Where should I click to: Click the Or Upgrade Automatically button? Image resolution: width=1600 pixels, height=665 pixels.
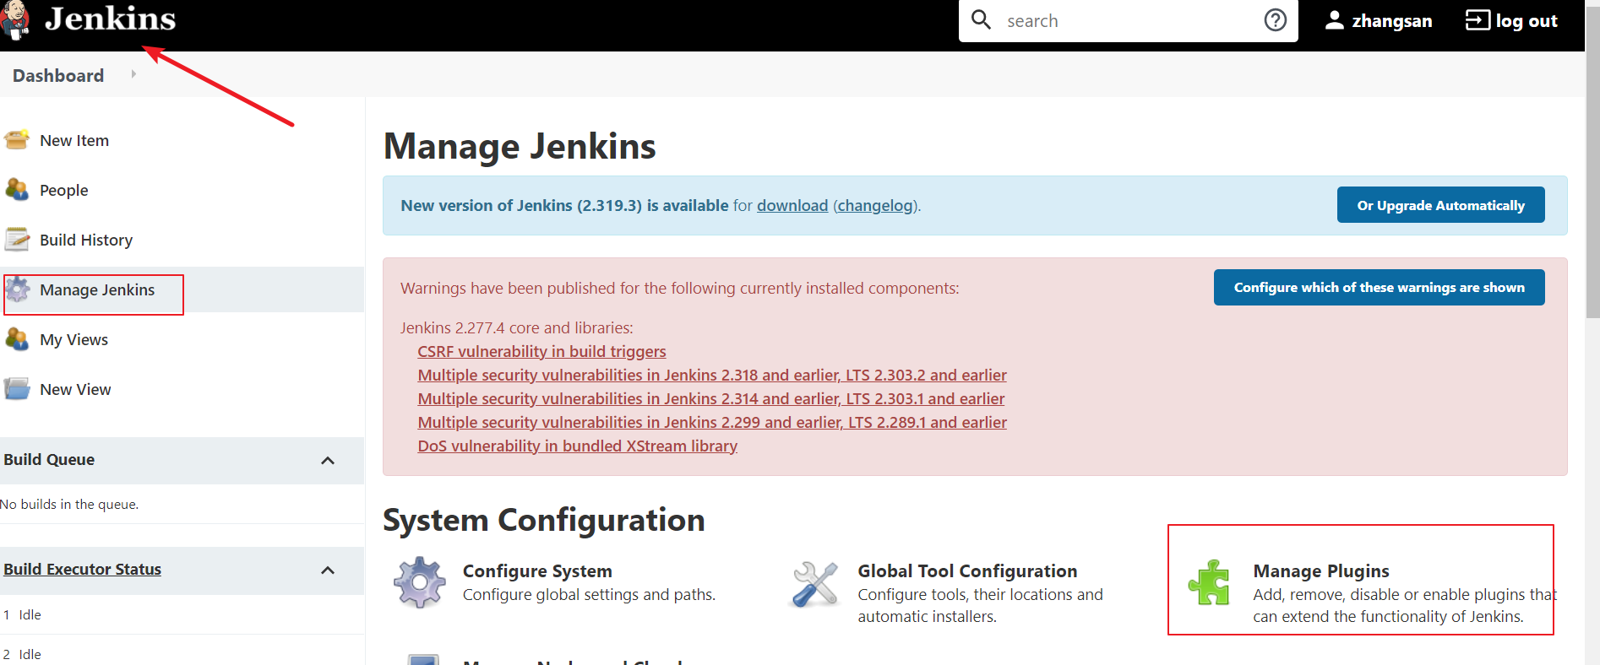point(1440,205)
